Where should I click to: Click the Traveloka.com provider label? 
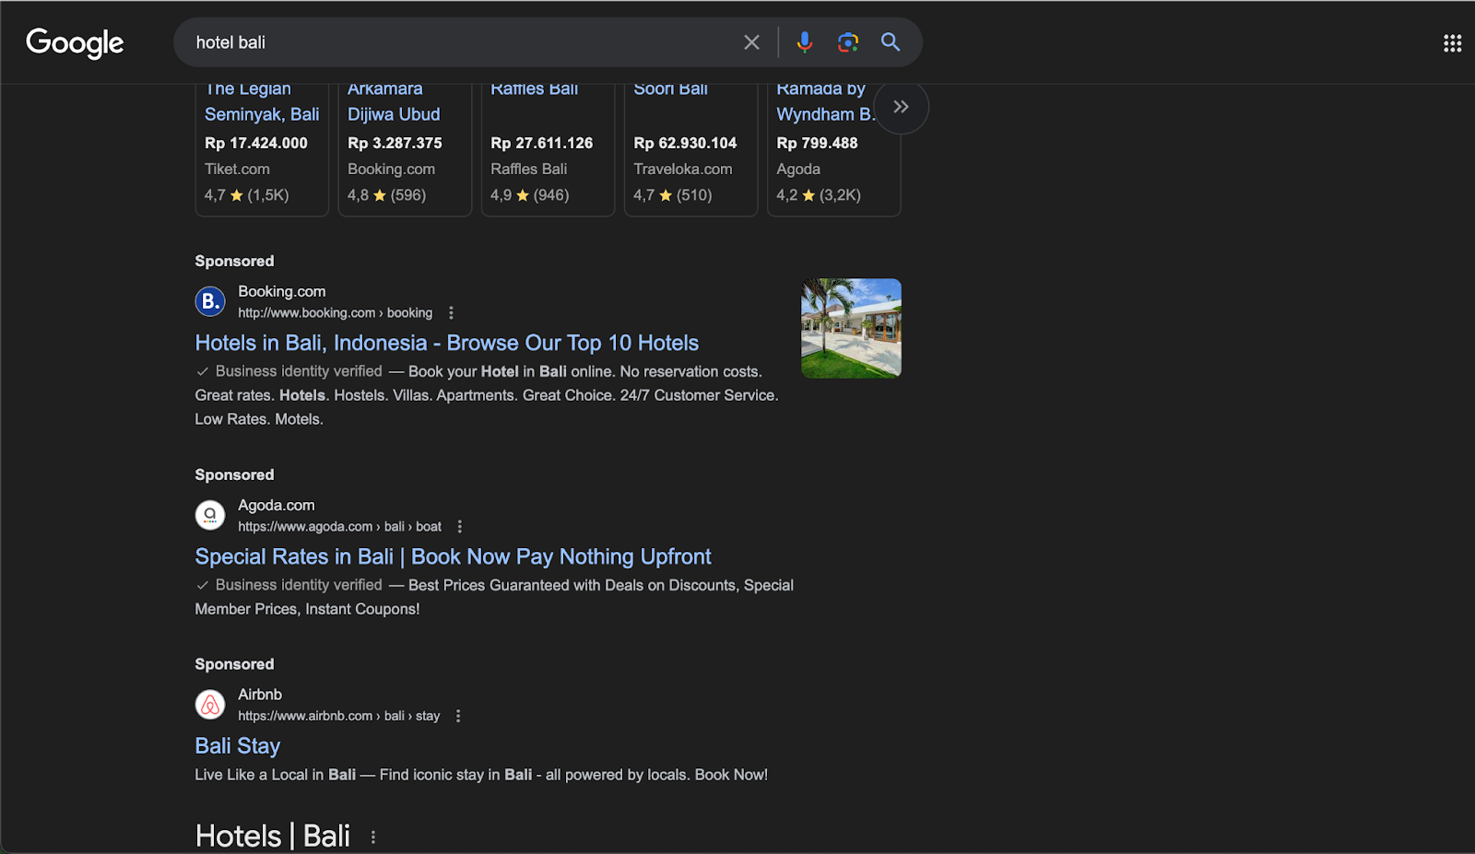(x=683, y=170)
